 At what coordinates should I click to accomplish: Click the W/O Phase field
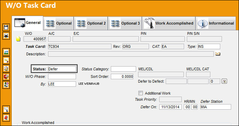coord(62,76)
